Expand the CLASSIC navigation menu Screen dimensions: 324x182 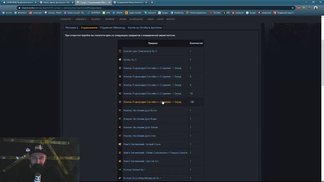[96, 19]
